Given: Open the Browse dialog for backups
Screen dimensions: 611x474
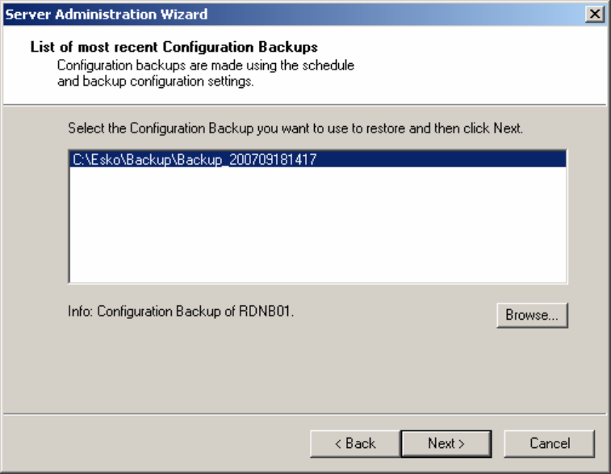Looking at the screenshot, I should pyautogui.click(x=532, y=315).
